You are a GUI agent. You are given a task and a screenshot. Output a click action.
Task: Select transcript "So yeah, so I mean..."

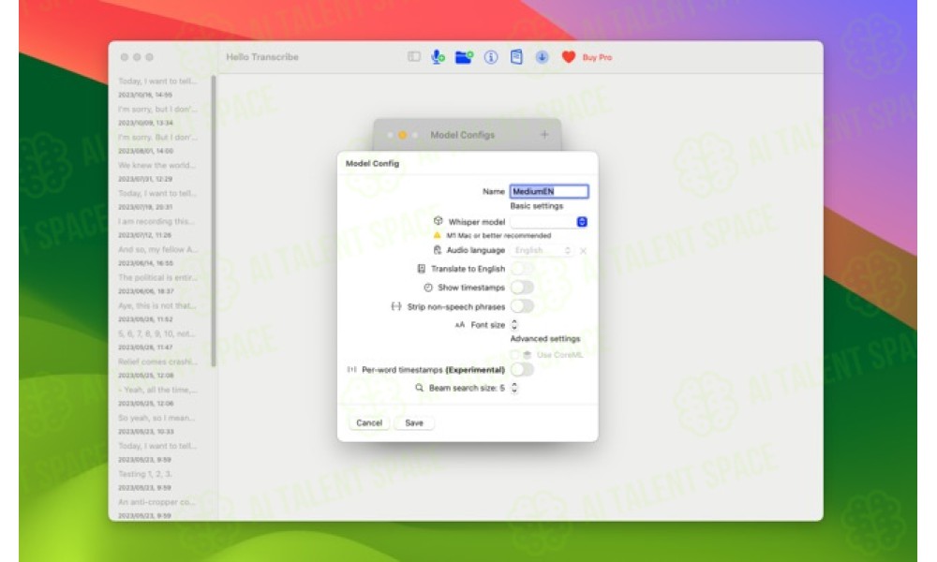click(x=157, y=424)
